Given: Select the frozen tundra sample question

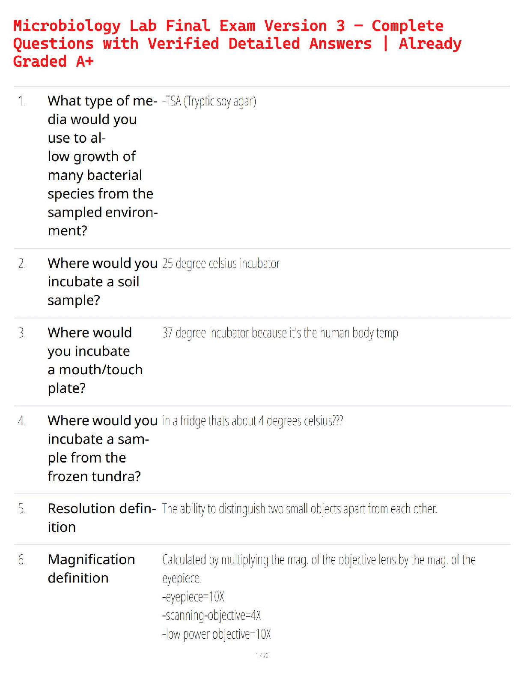Looking at the screenshot, I should (102, 448).
